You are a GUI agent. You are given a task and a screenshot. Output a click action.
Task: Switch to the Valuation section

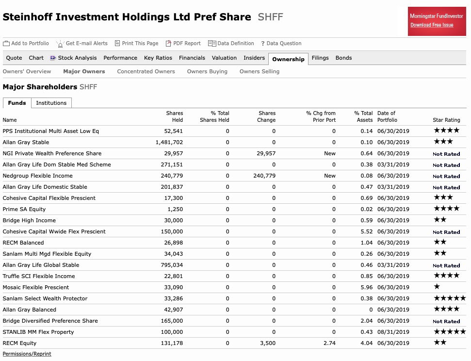click(224, 58)
